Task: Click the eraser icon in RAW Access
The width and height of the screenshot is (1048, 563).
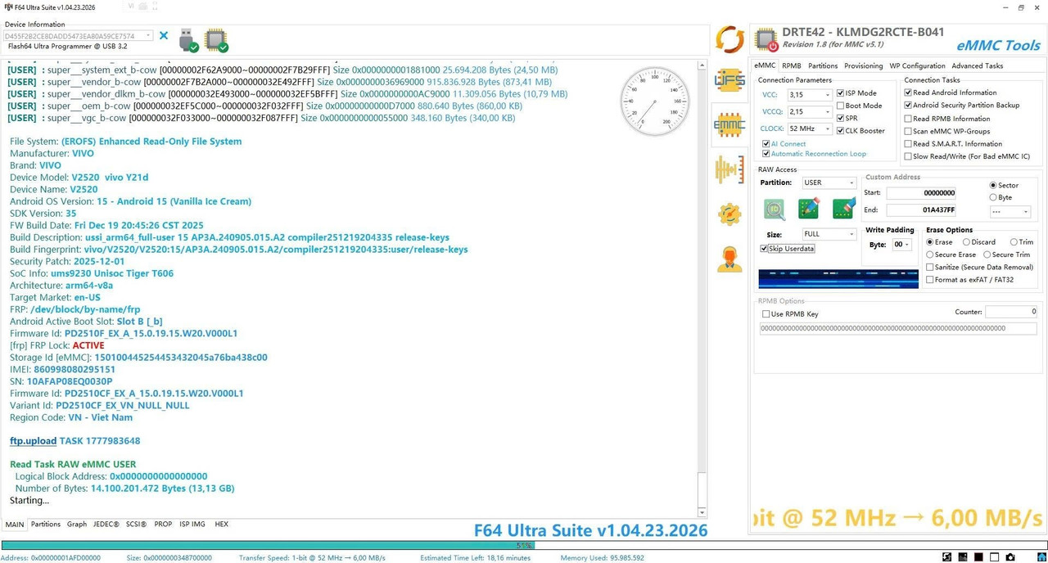Action: [x=844, y=209]
